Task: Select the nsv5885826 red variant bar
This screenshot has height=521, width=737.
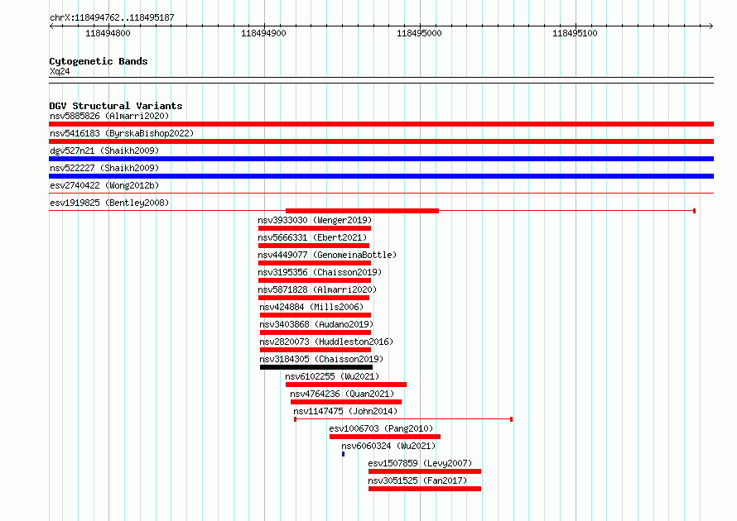Action: click(381, 124)
